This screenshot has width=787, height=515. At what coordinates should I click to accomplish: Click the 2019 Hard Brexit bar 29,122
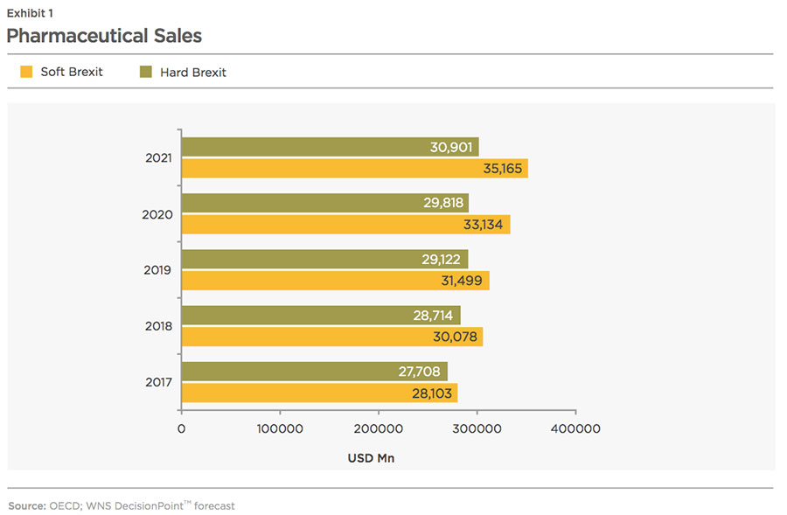click(324, 259)
